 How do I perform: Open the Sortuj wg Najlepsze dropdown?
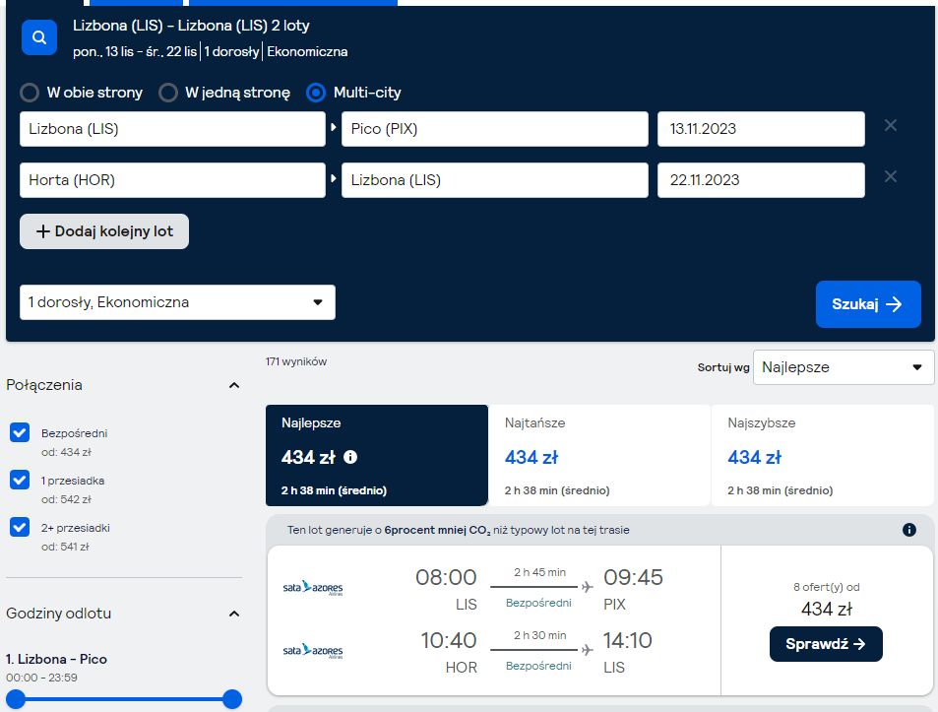(844, 367)
